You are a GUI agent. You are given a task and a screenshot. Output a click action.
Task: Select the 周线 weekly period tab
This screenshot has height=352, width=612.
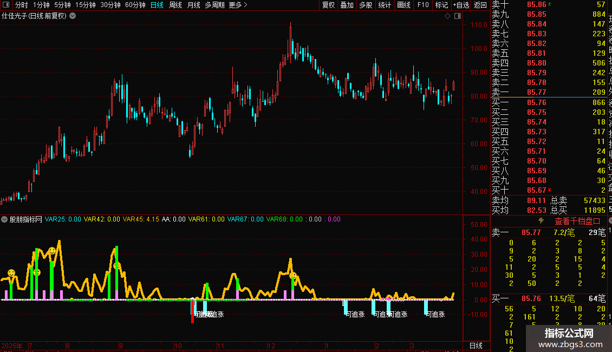click(x=175, y=5)
